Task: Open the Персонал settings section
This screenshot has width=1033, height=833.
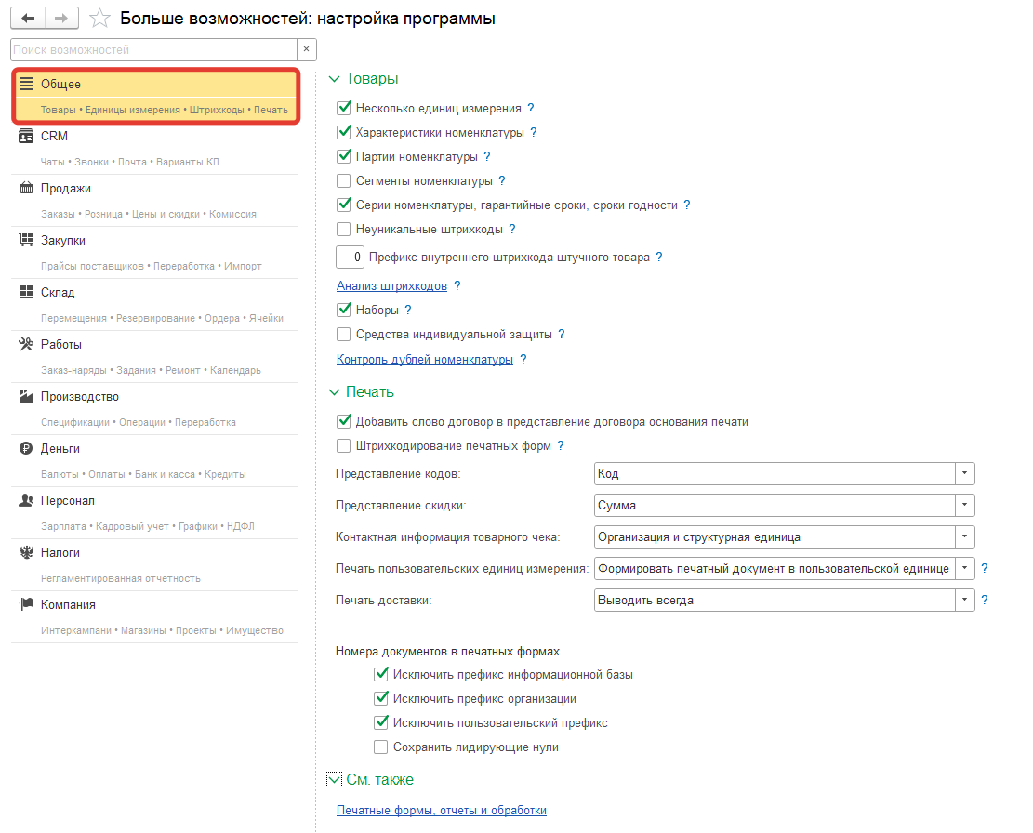Action: coord(67,500)
